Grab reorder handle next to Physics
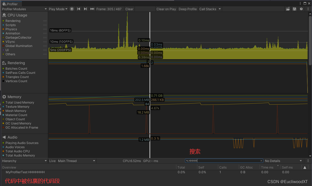The height and width of the screenshot is (186, 312). tap(45, 29)
